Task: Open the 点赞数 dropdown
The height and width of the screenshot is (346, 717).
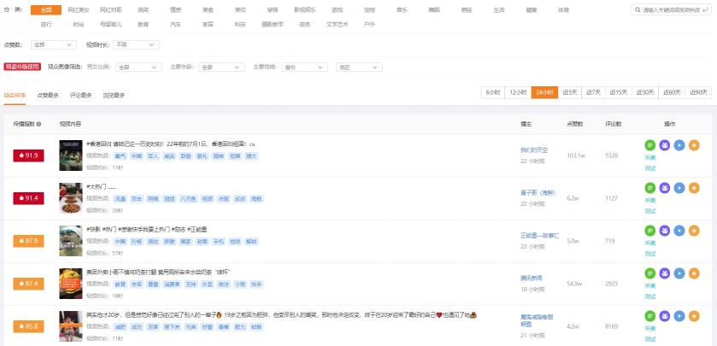Action: pyautogui.click(x=53, y=44)
